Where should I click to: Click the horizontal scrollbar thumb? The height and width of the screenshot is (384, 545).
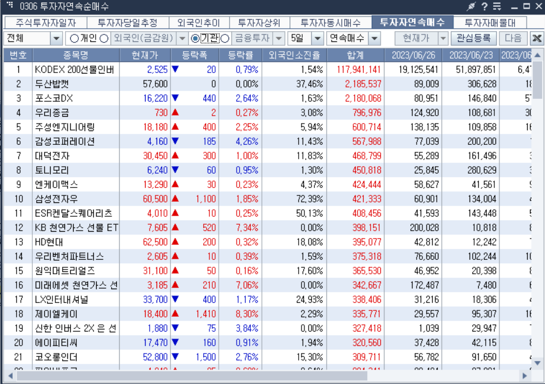coord(192,376)
